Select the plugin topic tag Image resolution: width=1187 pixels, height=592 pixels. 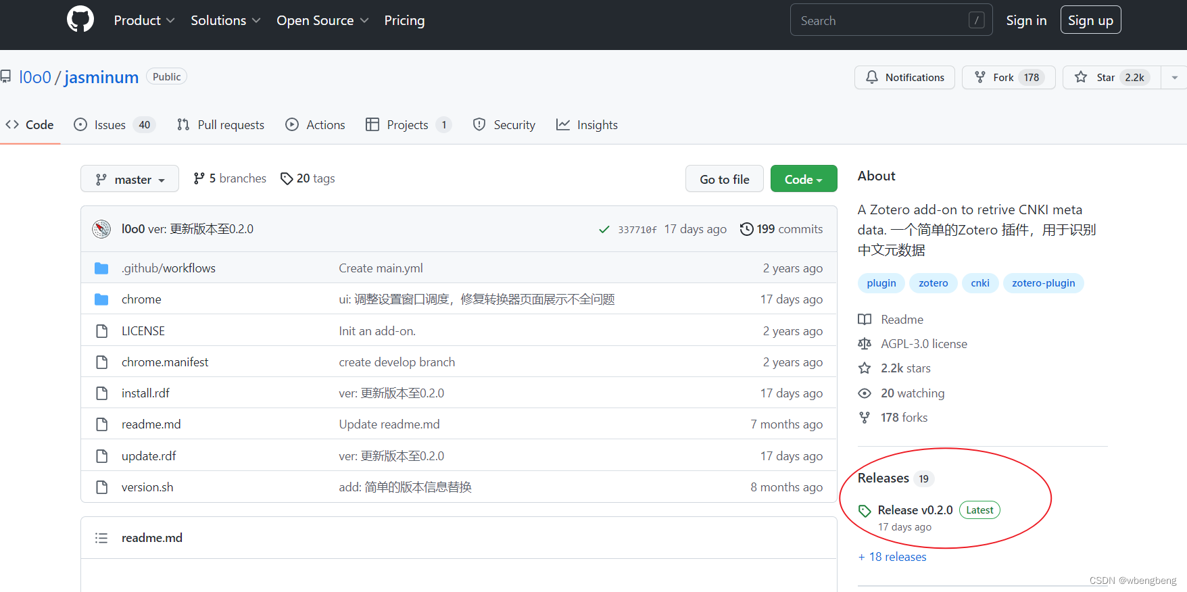pyautogui.click(x=881, y=283)
